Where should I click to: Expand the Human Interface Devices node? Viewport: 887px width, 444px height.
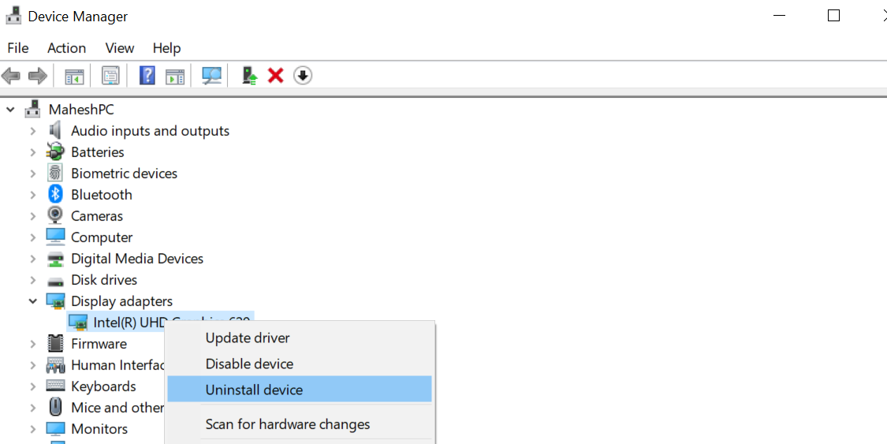[x=33, y=365]
